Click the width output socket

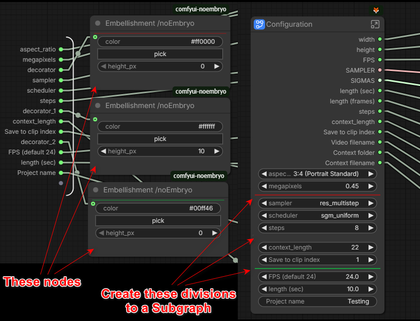[380, 40]
